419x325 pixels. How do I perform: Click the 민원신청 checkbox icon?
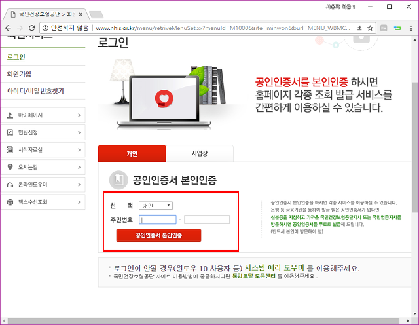tap(10, 132)
